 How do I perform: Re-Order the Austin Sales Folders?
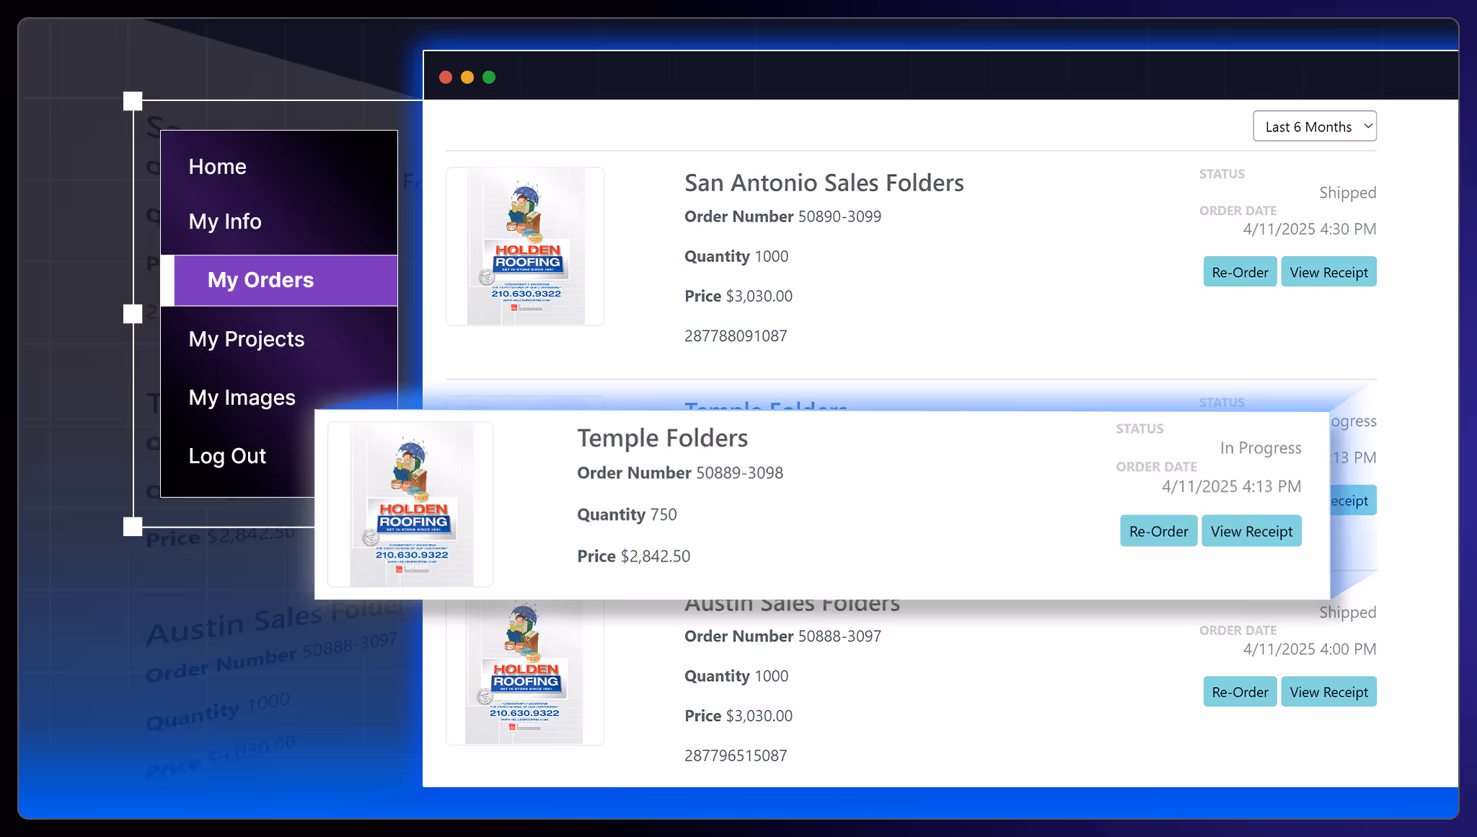tap(1240, 692)
